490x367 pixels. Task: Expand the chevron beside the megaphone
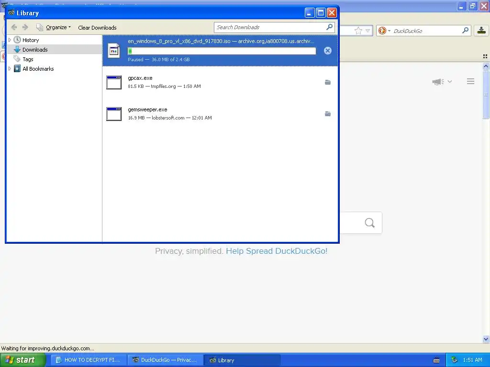450,81
